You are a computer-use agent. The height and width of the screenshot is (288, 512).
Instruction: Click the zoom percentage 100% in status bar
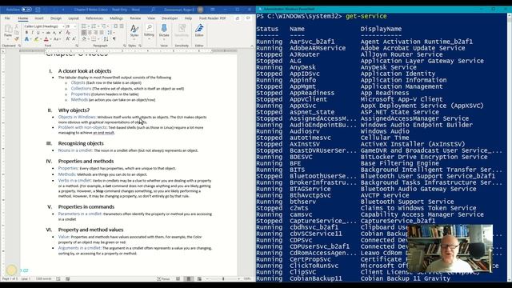247,279
